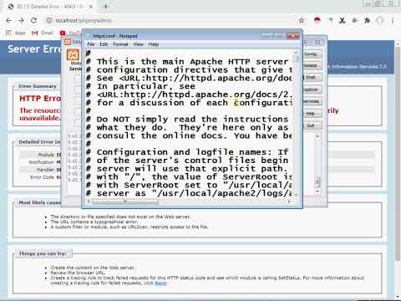Click the Quit button in XAMPP panel

312,125
